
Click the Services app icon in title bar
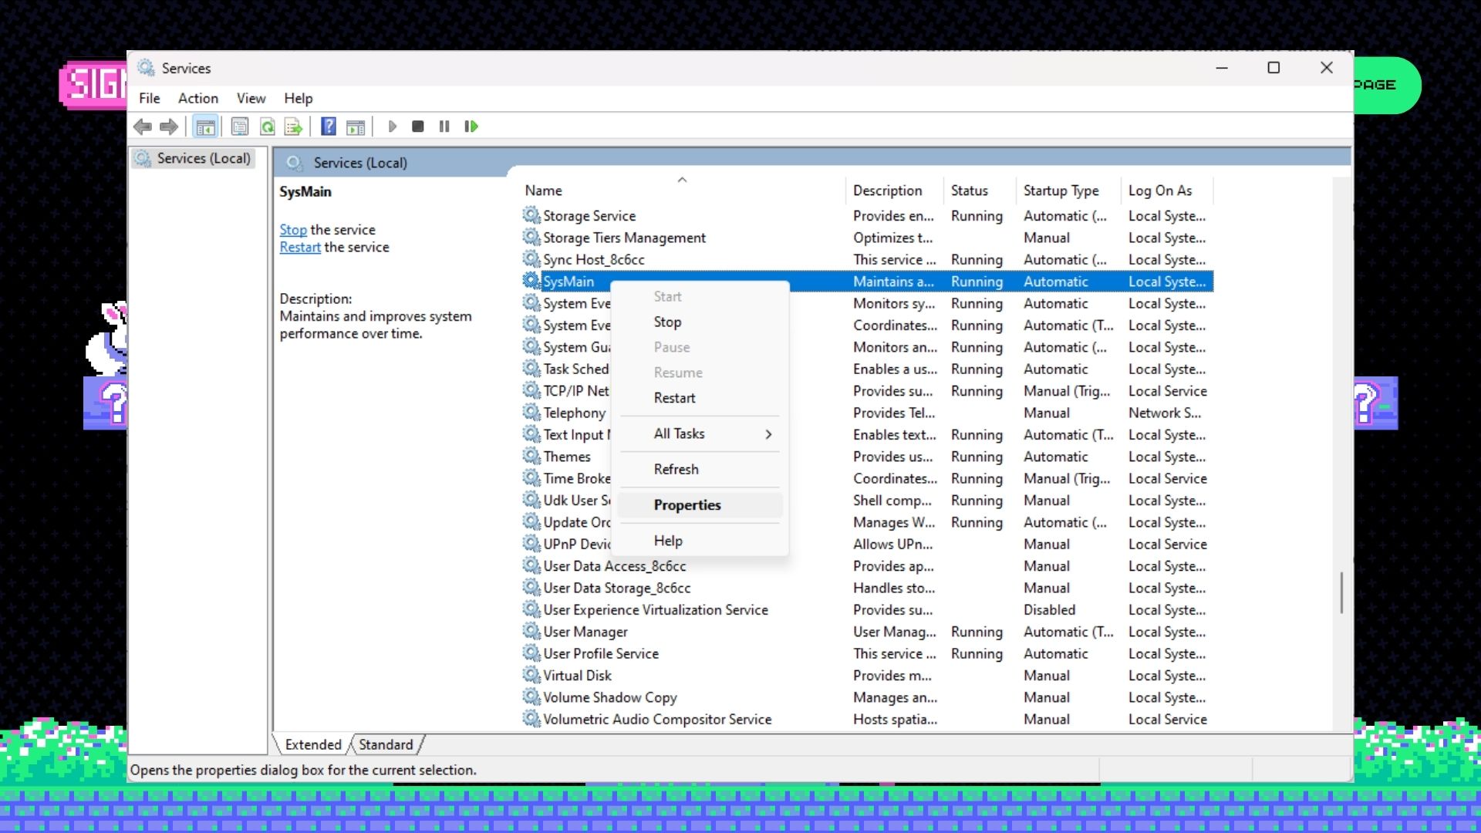(146, 68)
